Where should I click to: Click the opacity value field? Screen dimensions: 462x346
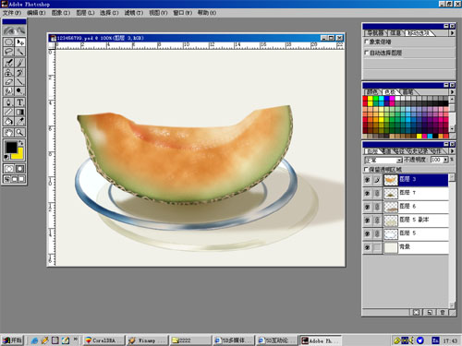pyautogui.click(x=436, y=160)
